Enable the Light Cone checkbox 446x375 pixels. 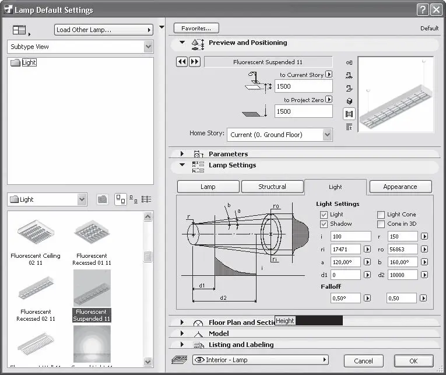[381, 215]
